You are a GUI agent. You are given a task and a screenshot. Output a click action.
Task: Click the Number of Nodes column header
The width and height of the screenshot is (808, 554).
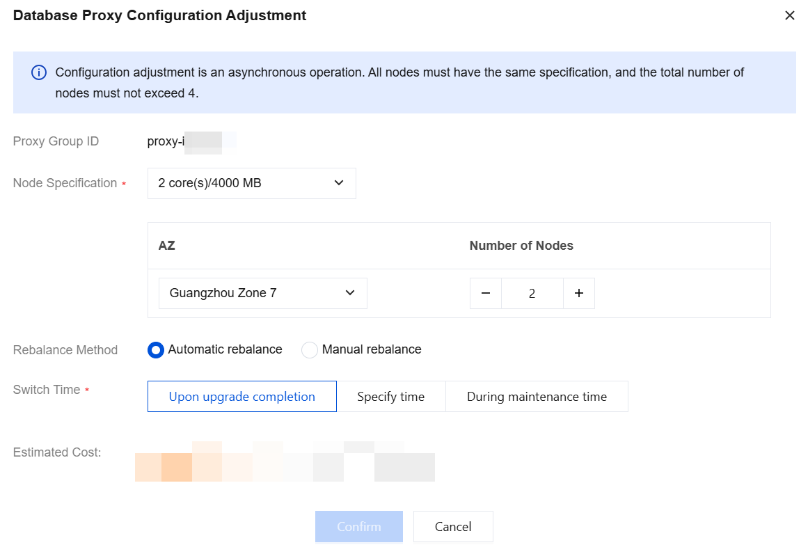[x=521, y=246]
